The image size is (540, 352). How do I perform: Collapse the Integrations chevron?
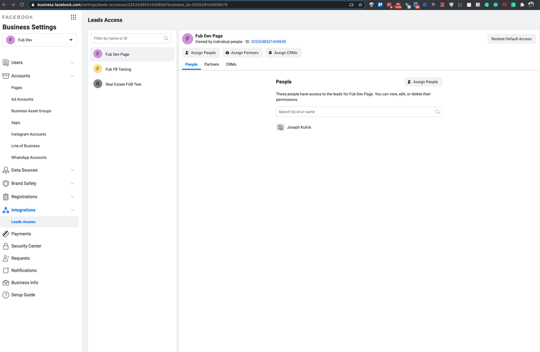click(72, 210)
